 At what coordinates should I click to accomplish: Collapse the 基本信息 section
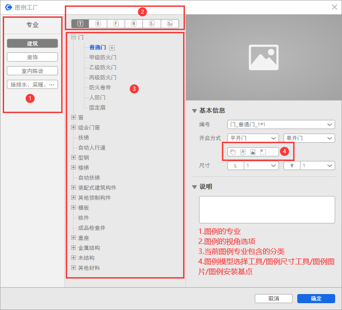(x=195, y=111)
